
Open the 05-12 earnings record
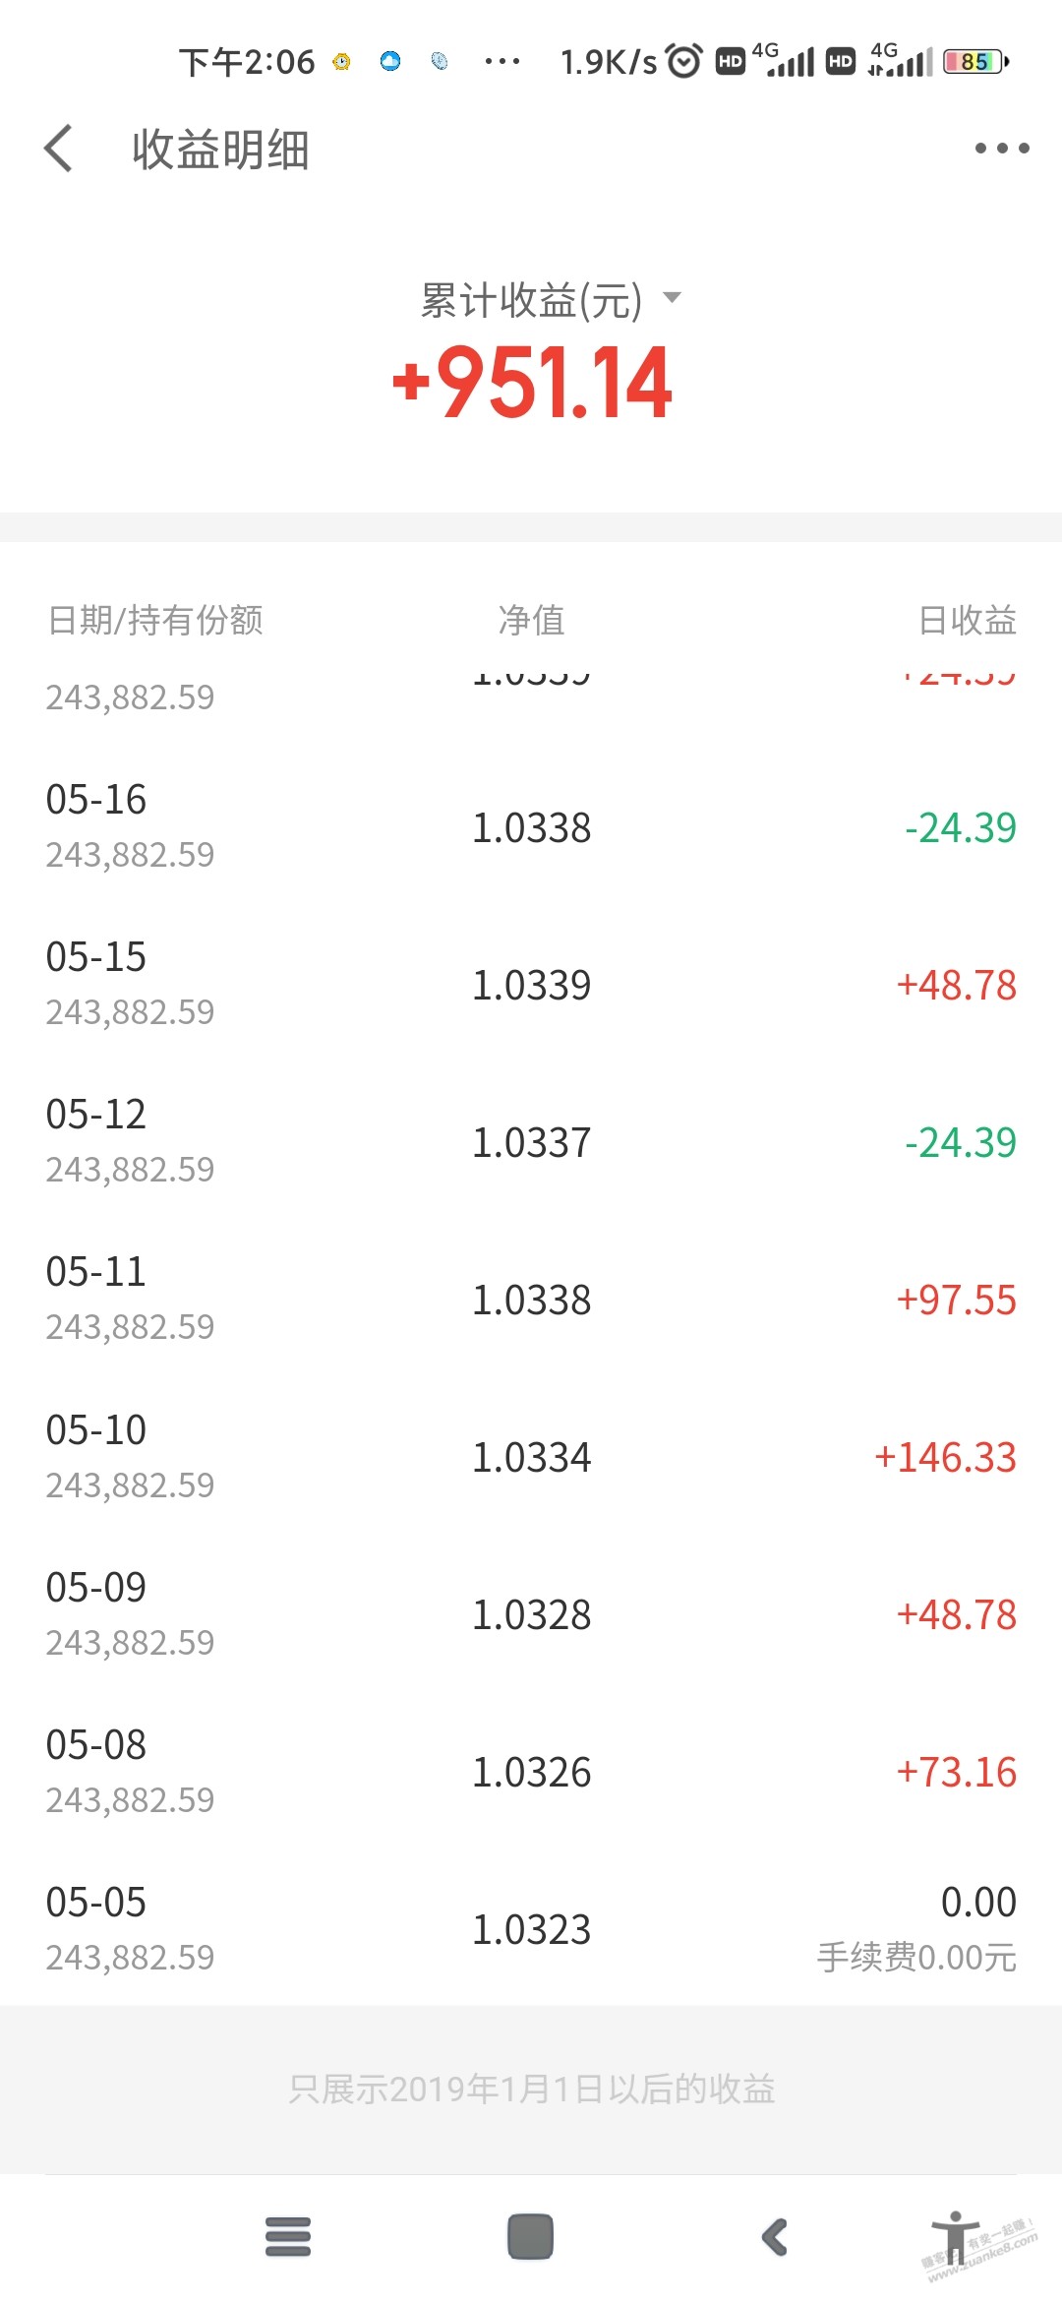click(531, 1142)
